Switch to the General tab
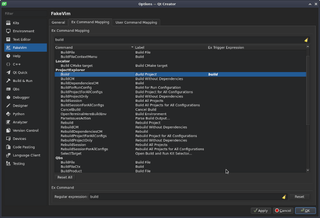This screenshot has width=320, height=218. pos(58,22)
